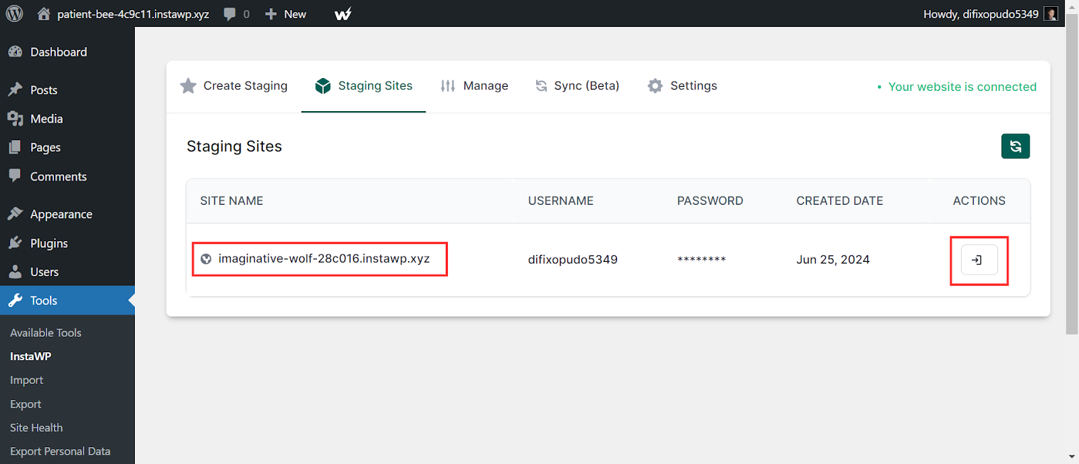Click the USERNAME column header
This screenshot has width=1079, height=464.
(x=560, y=201)
